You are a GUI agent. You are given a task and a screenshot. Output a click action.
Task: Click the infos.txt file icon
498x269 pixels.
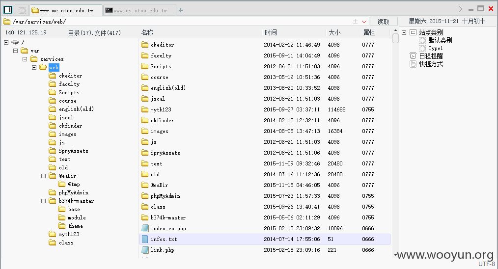pos(145,239)
